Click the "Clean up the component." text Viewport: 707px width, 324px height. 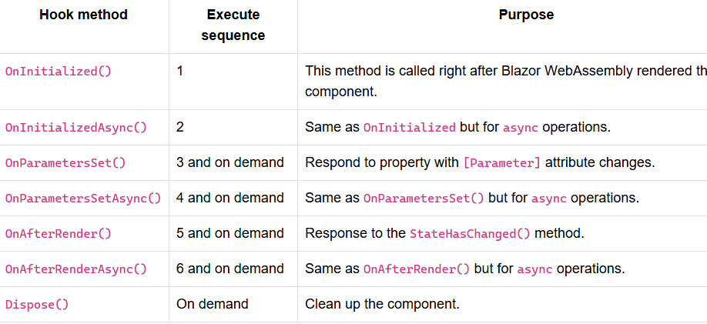click(x=382, y=304)
